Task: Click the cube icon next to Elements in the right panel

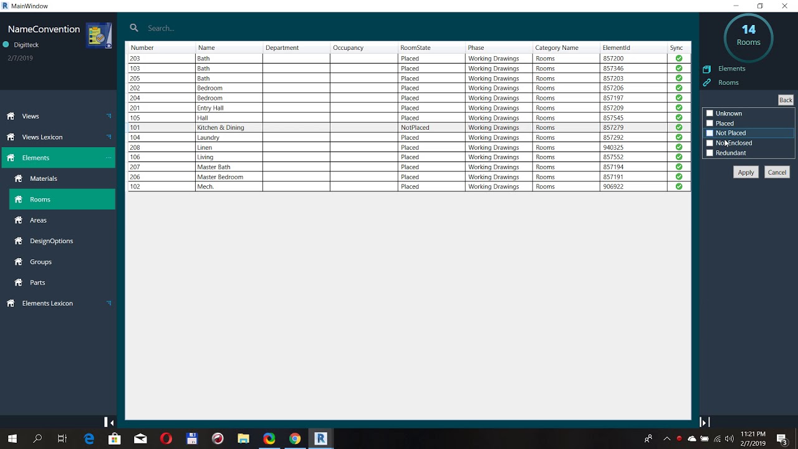Action: tap(707, 69)
